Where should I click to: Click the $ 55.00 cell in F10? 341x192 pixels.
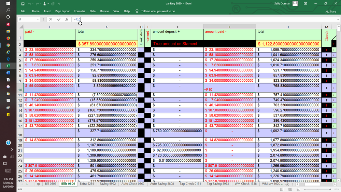click(x=49, y=88)
